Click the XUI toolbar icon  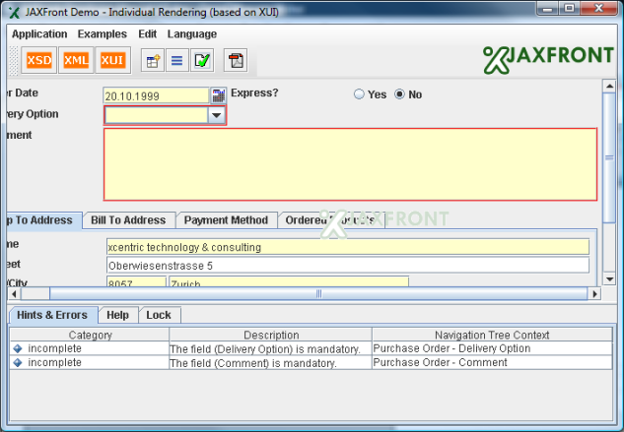(112, 61)
